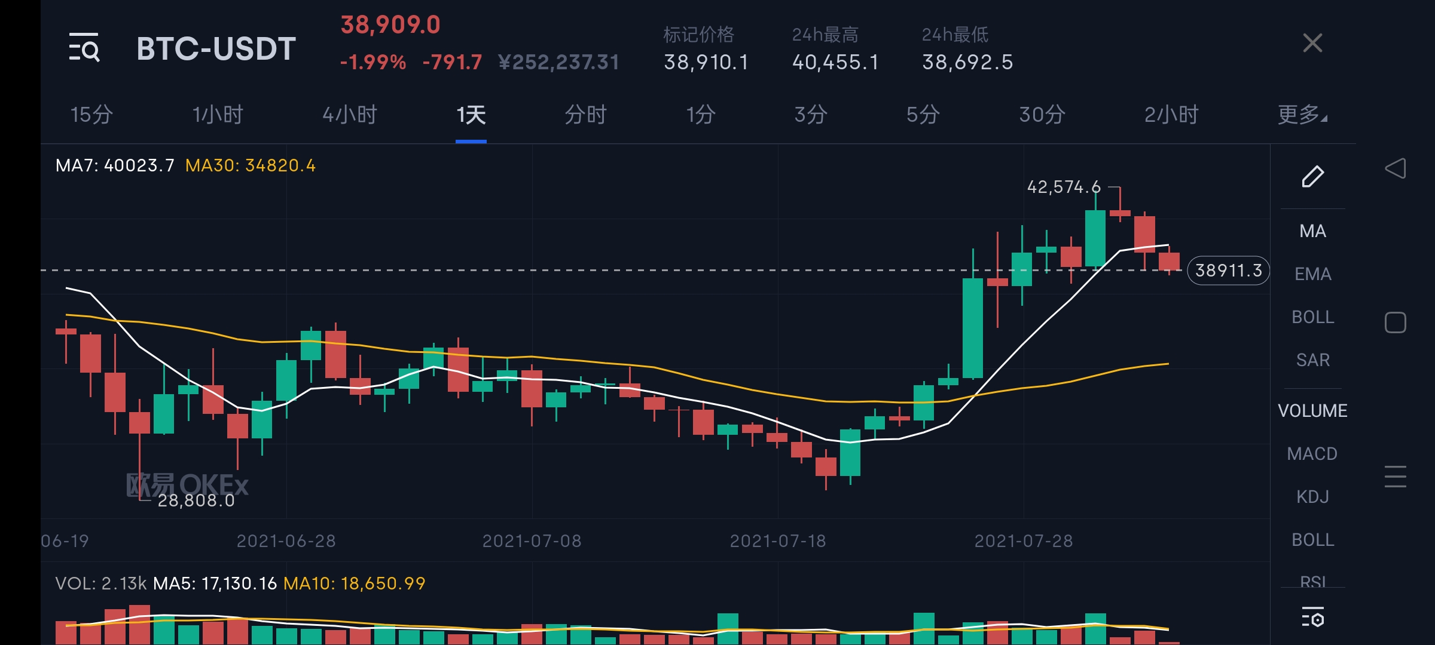
Task: Show the MACD sub-indicator
Action: [x=1312, y=454]
